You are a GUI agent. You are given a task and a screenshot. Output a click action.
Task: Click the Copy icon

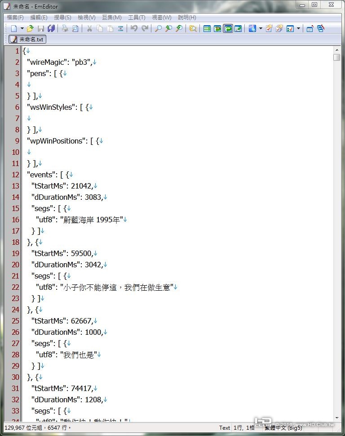click(100, 28)
